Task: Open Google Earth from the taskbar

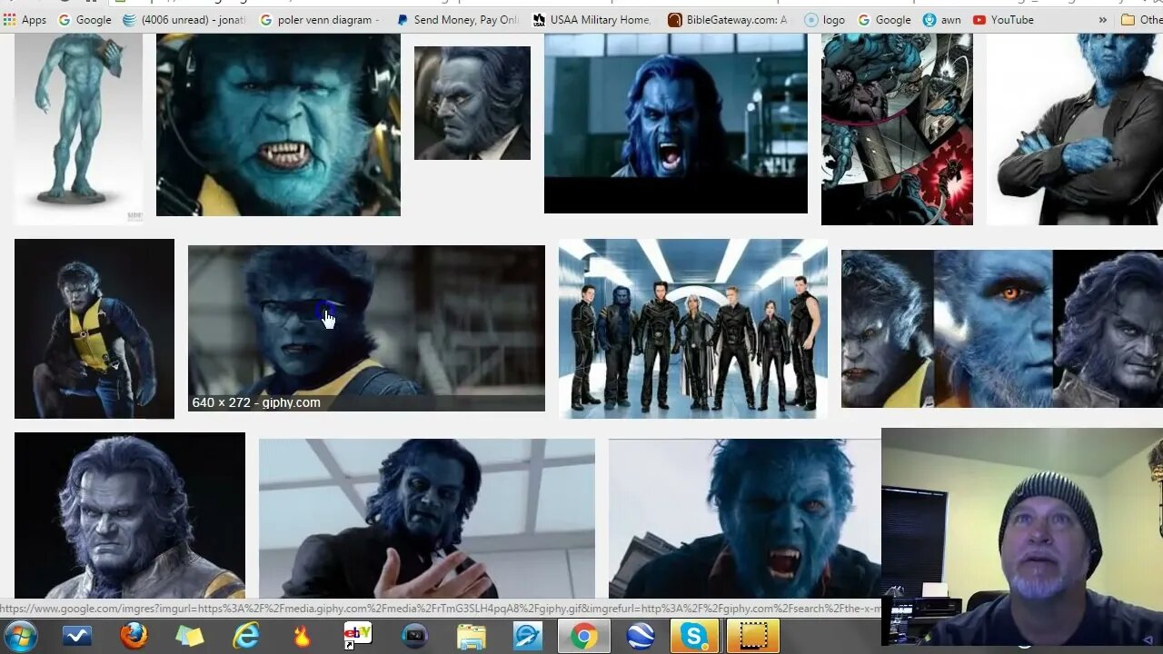Action: point(641,636)
